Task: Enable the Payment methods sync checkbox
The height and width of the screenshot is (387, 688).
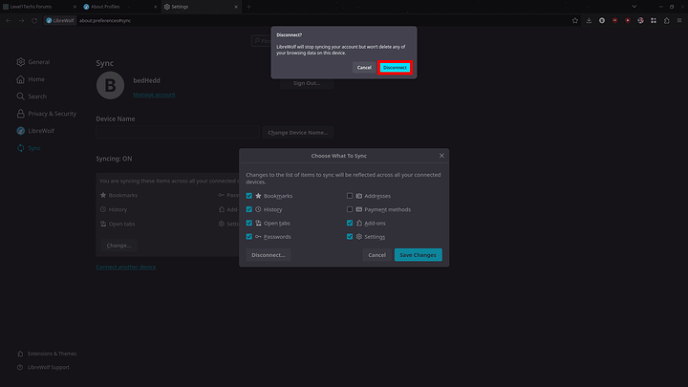Action: [350, 209]
